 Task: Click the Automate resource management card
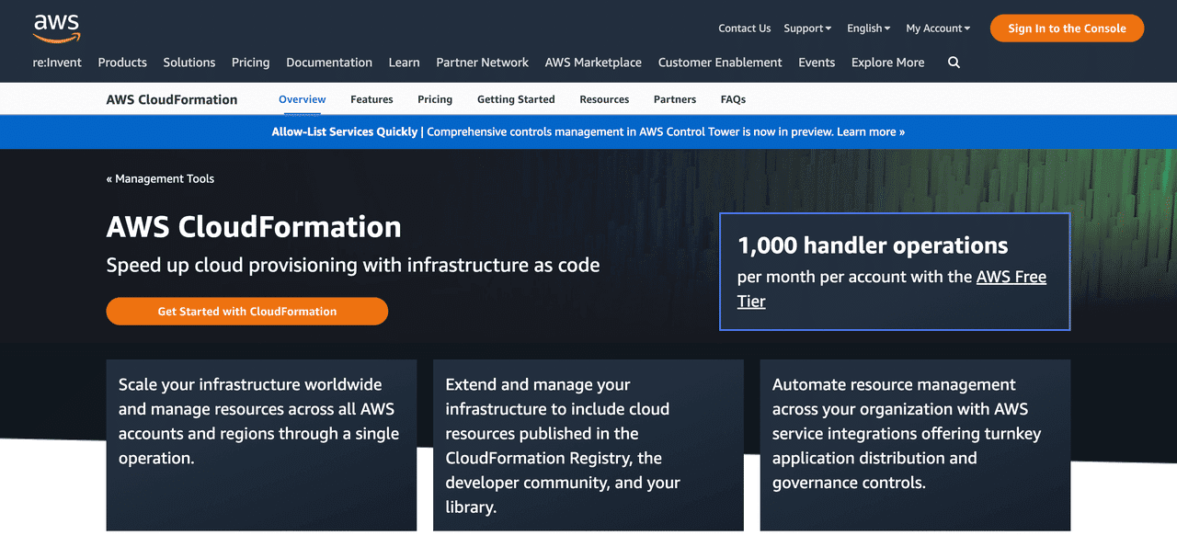click(x=915, y=445)
